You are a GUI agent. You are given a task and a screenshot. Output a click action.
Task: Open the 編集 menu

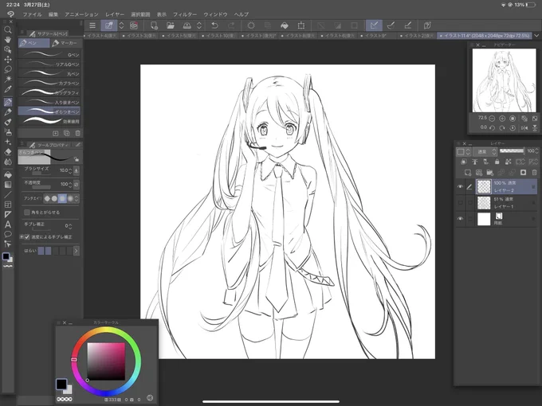(53, 14)
